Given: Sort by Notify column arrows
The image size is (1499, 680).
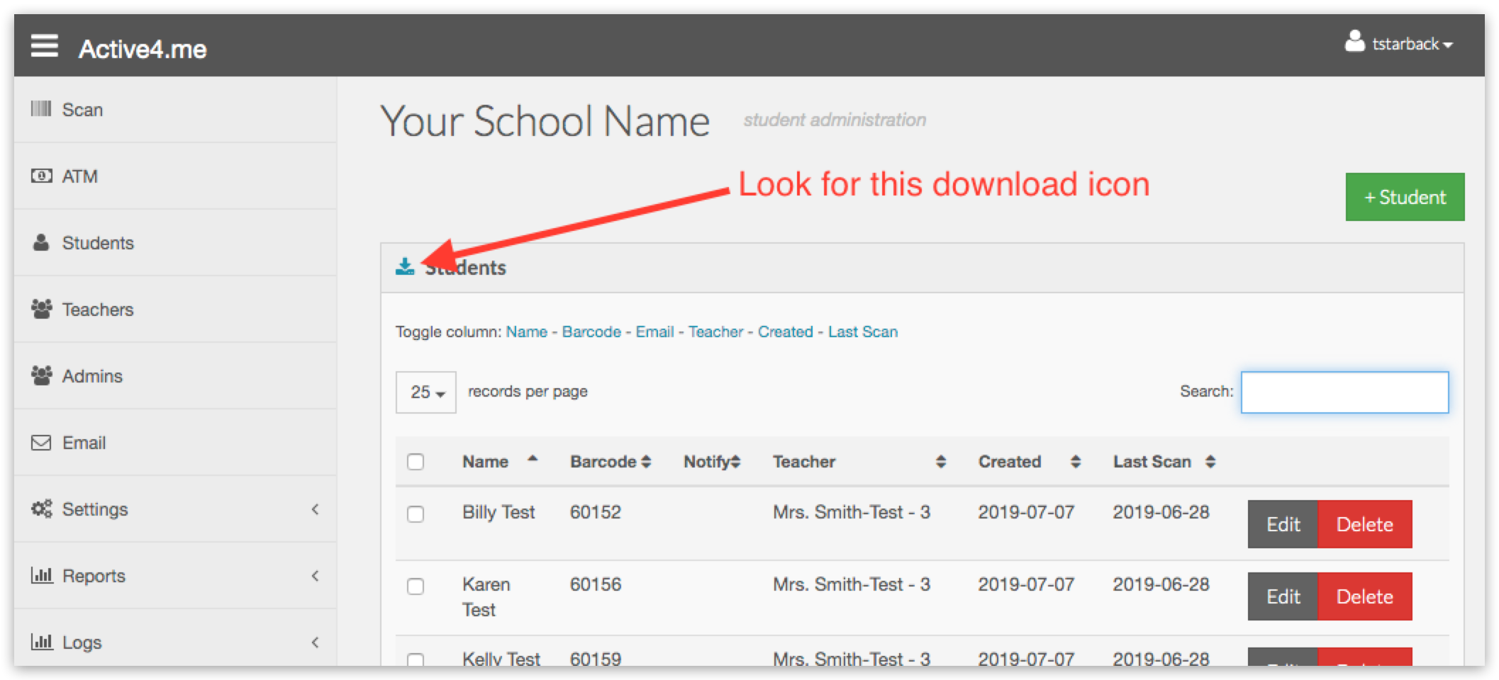Looking at the screenshot, I should 736,462.
